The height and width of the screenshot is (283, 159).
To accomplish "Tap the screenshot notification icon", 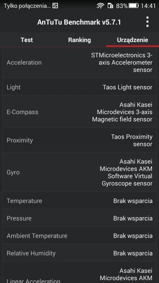I will [55, 6].
